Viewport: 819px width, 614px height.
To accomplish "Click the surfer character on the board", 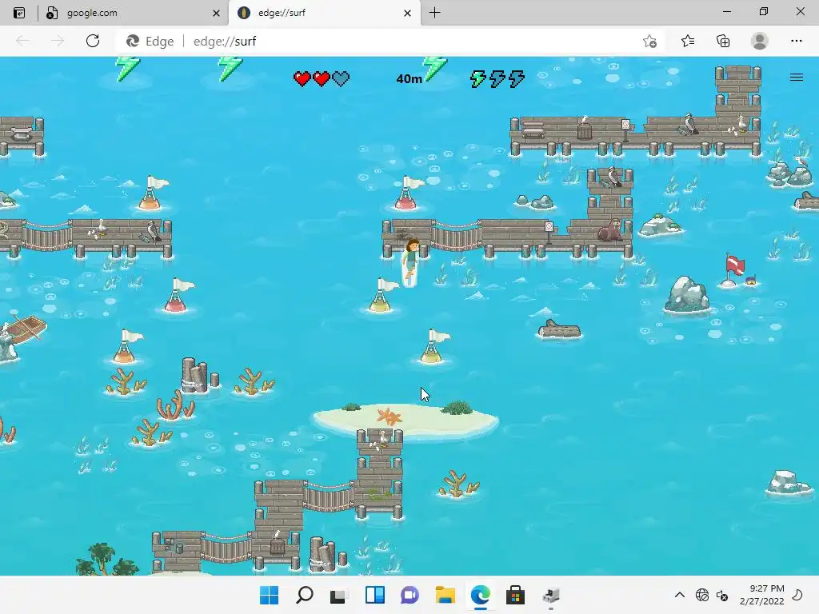I will 410,262.
